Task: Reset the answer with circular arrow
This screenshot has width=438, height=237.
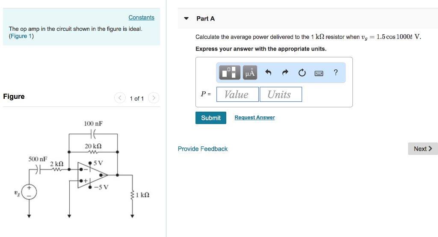Action: (x=302, y=73)
